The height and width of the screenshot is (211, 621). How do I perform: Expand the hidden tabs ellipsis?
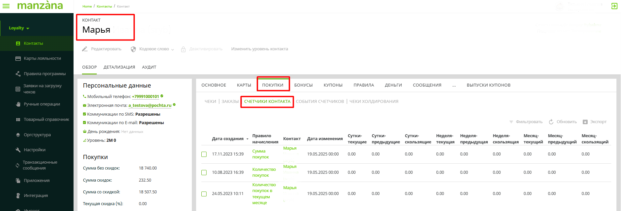click(x=454, y=85)
